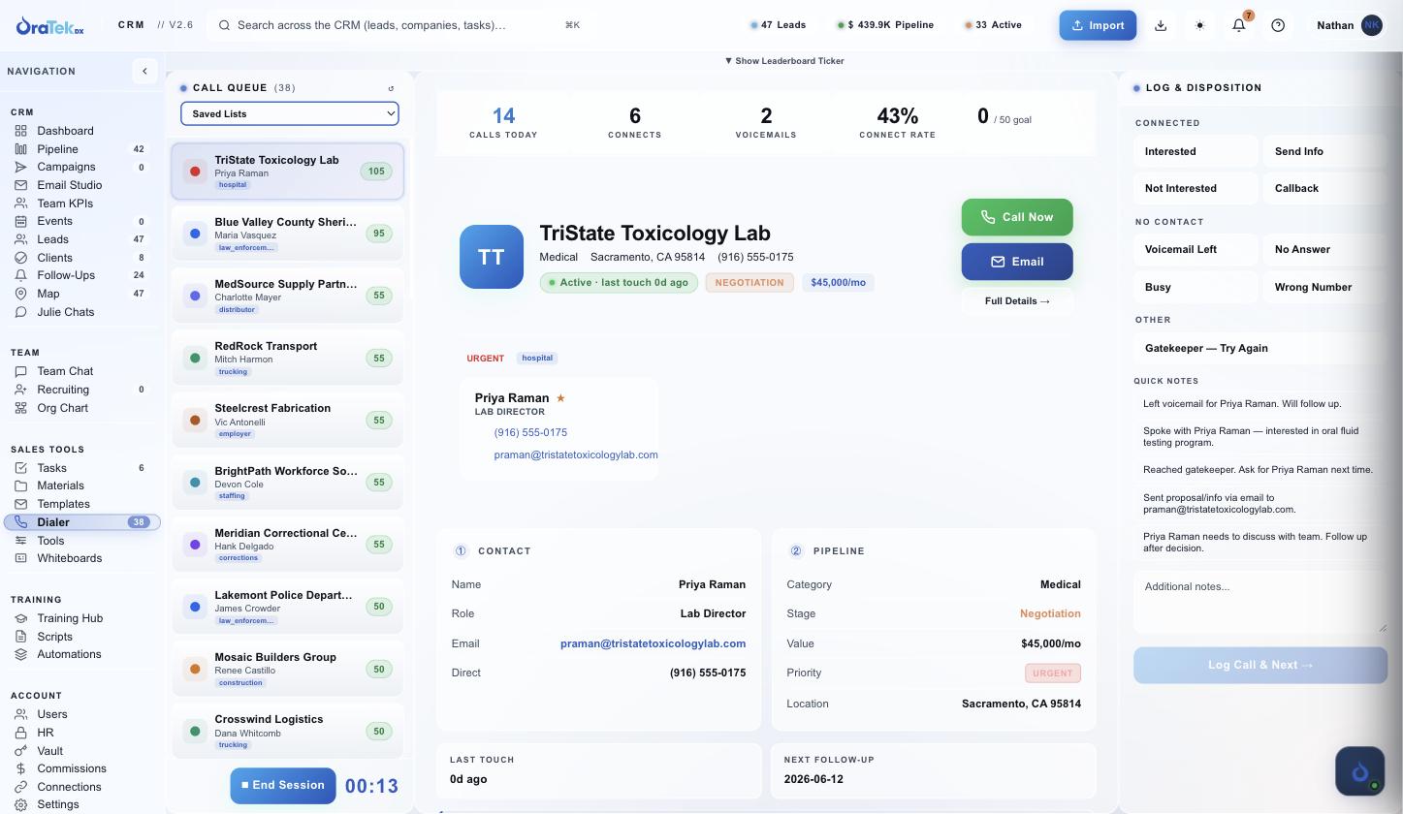Expand Show Leaderboard Ticker

point(784,61)
